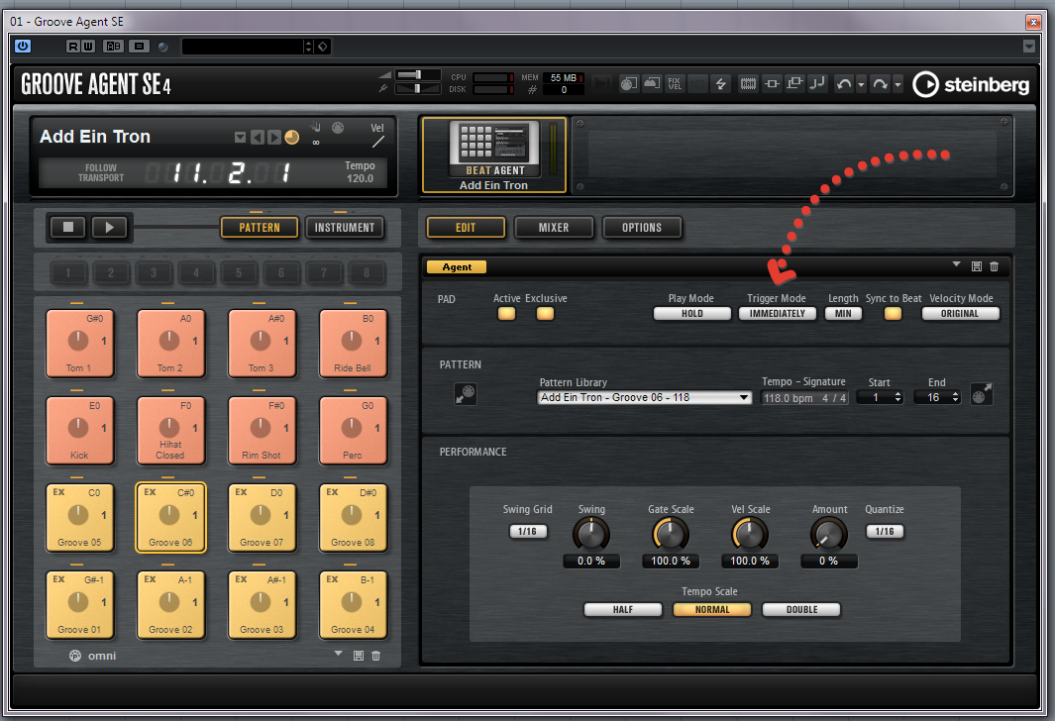Set Tempo Scale to DOUBLE
The image size is (1055, 721).
tap(801, 609)
